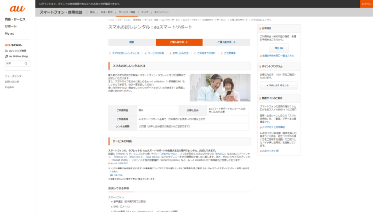Select the orange ご購入前サポート tab

179,42
